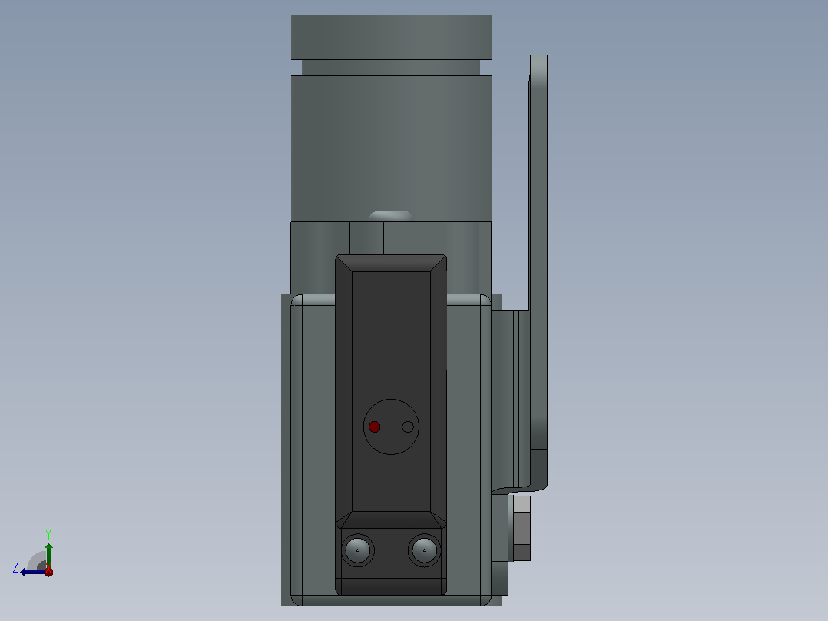Viewport: 828px width, 621px height.
Task: Select the hex nut on the bracket side
Action: [x=522, y=528]
